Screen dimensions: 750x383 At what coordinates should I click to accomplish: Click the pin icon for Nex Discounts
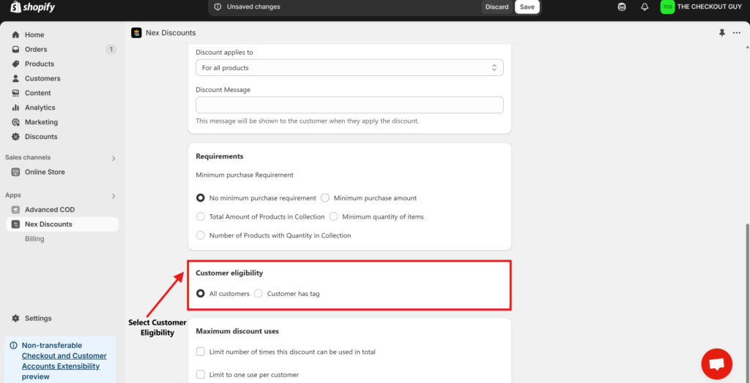(721, 33)
